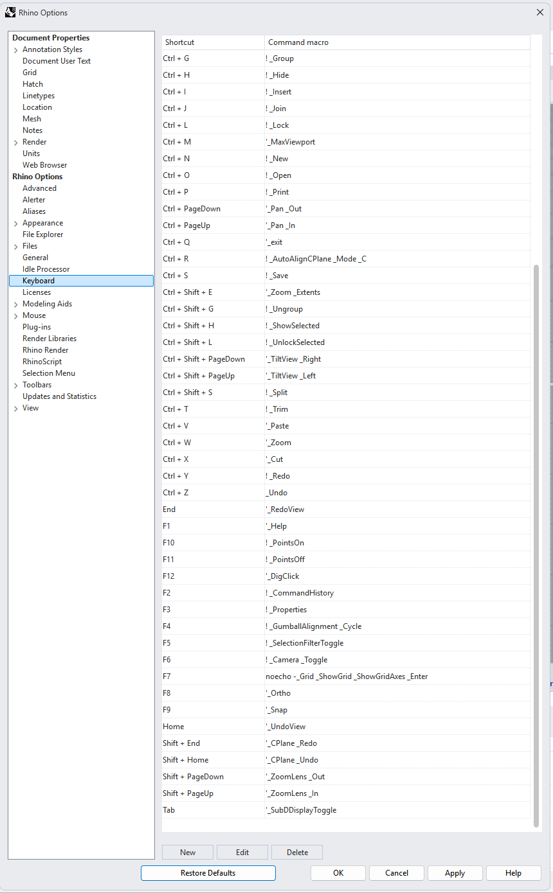
Task: Open the Updates and Statistics page
Action: pos(59,396)
